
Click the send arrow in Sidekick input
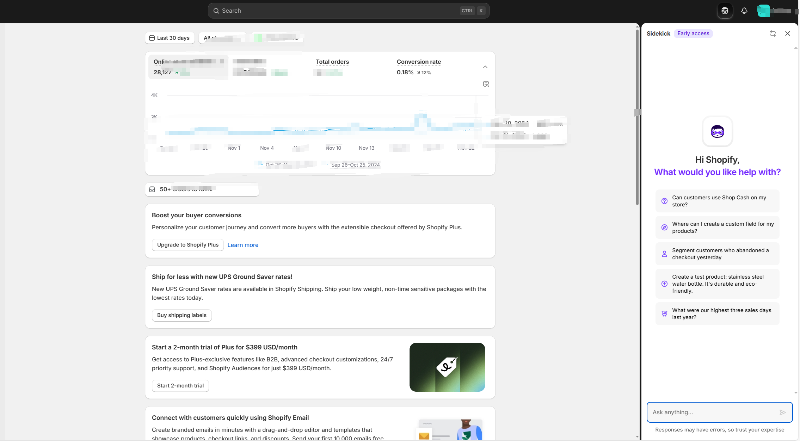782,412
